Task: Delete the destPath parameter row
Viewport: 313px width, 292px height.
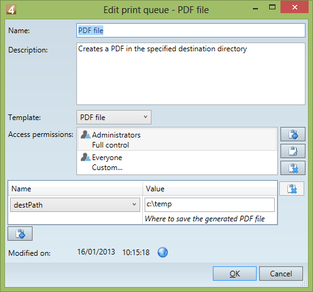Action: [x=292, y=189]
